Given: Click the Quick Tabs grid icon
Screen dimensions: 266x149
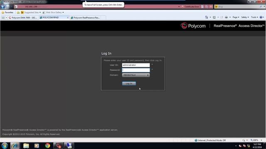Looking at the screenshot, I should (3, 17).
